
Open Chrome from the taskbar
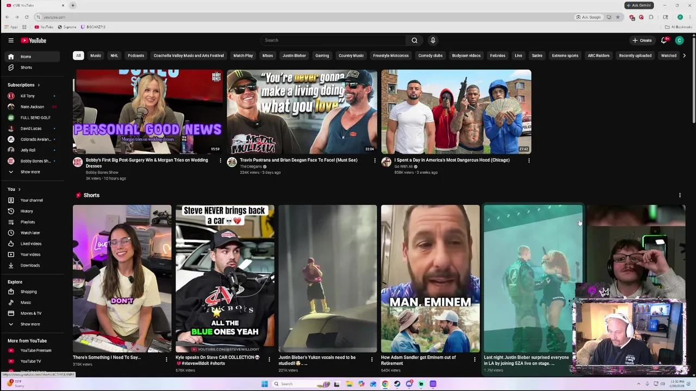(385, 384)
